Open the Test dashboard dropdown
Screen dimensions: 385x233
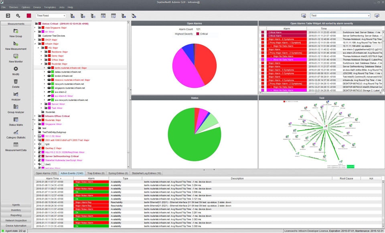point(340,16)
